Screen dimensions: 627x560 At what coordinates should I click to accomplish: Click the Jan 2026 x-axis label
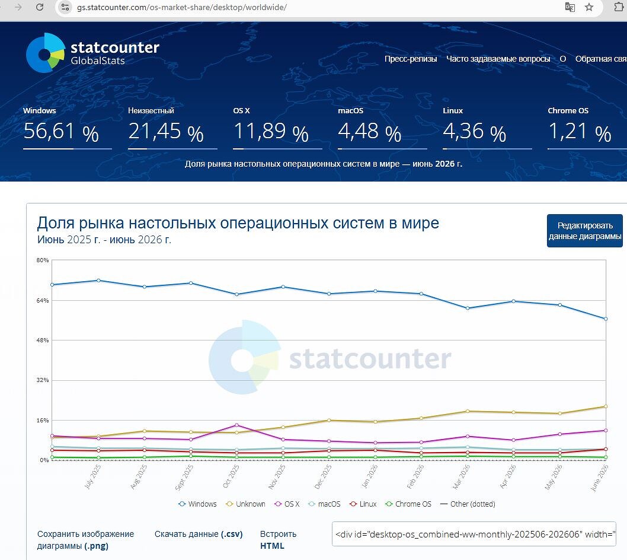coord(369,476)
